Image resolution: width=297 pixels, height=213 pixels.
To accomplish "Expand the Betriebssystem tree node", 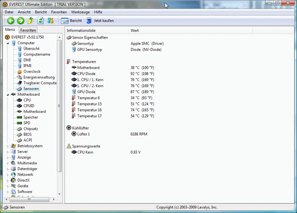I will coord(8,146).
